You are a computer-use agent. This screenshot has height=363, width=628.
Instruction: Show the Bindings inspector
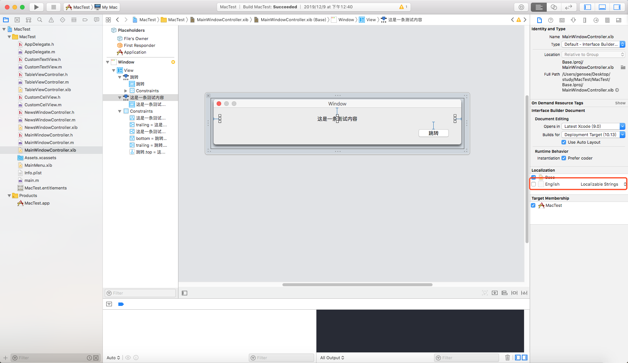coord(608,20)
